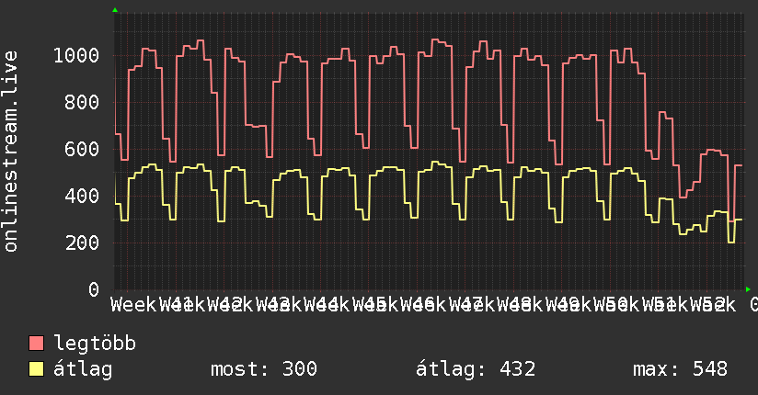This screenshot has width=758, height=395.
Task: Click the 1000 y-axis label
Action: [x=77, y=56]
